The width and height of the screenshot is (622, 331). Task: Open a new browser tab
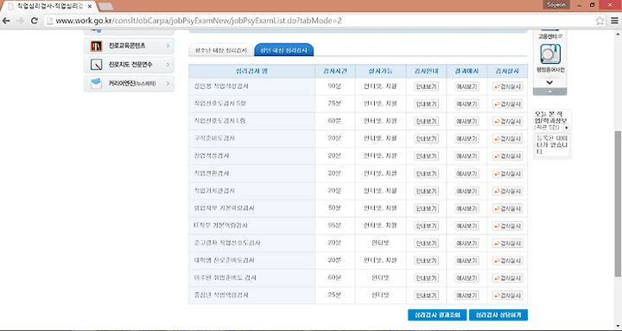pyautogui.click(x=105, y=6)
